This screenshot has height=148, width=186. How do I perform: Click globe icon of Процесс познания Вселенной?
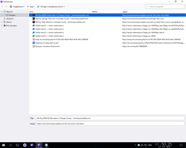pos(34,46)
